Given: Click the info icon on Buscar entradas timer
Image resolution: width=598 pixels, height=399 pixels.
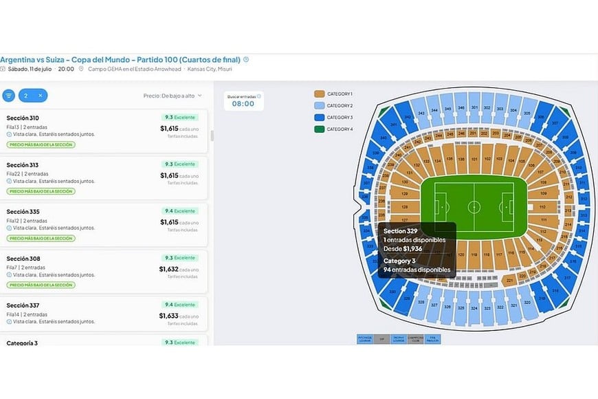Looking at the screenshot, I should pyautogui.click(x=259, y=96).
